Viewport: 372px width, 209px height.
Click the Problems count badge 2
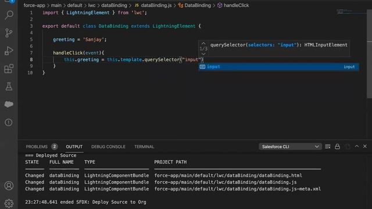tap(54, 146)
